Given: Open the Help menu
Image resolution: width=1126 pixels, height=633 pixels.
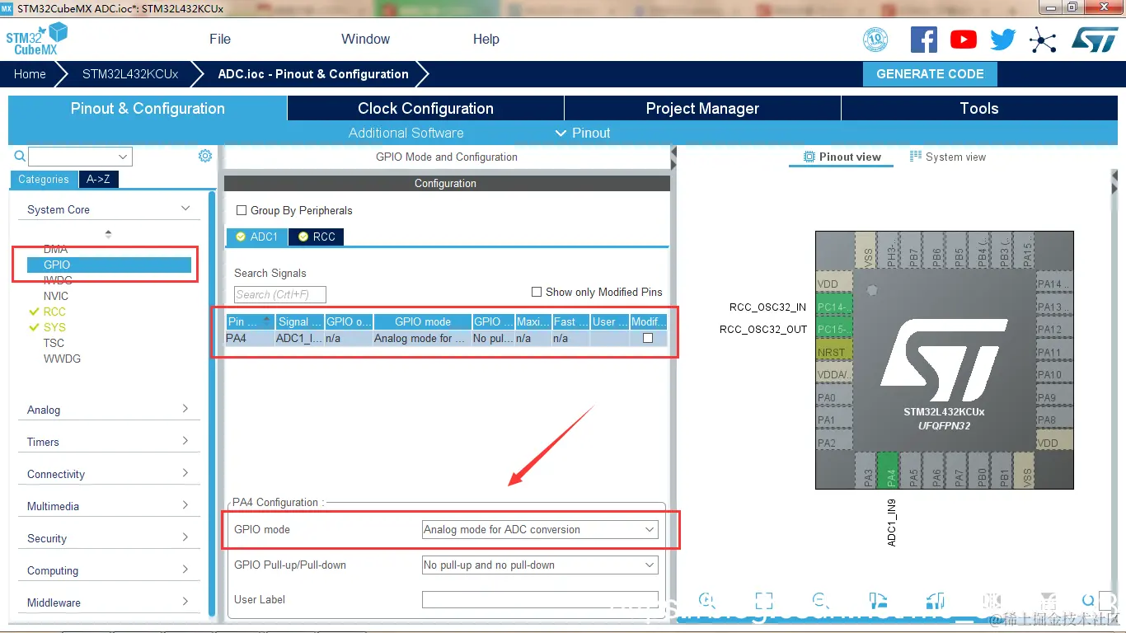Looking at the screenshot, I should 486,39.
